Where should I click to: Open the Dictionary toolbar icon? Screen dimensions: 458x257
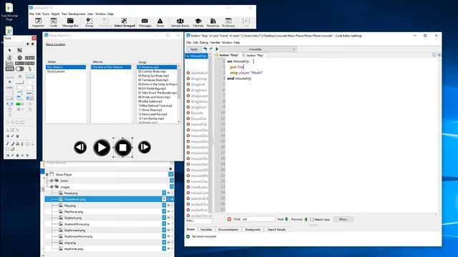[228, 22]
